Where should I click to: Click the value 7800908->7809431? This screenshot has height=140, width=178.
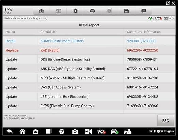142,59
